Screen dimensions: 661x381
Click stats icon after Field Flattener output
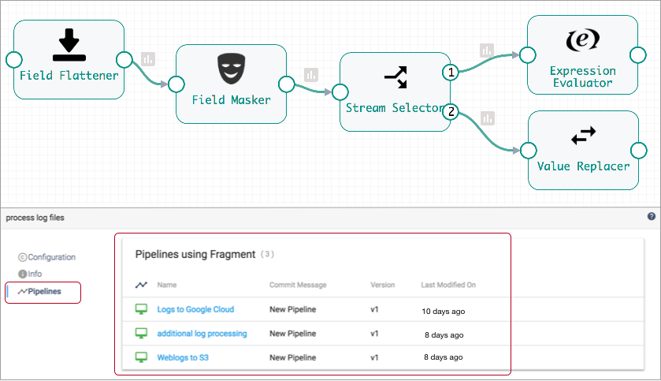point(148,59)
